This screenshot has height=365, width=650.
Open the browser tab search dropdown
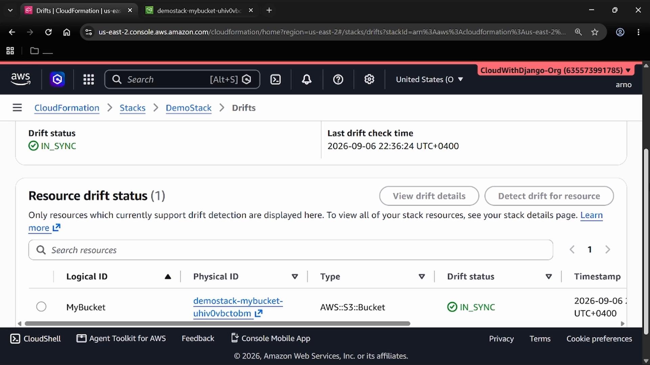point(10,10)
